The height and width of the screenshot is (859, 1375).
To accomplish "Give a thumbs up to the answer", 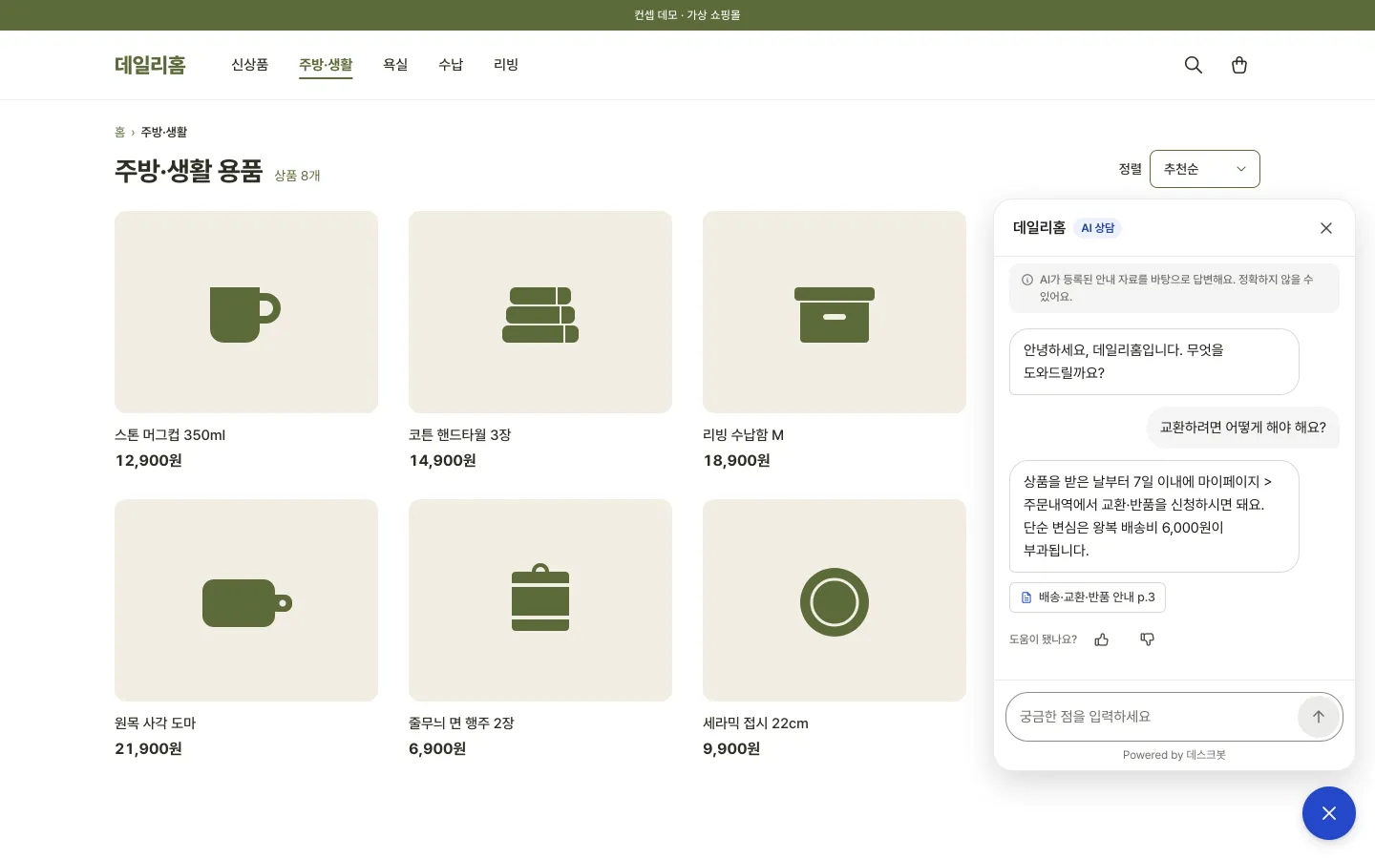I will [1102, 639].
